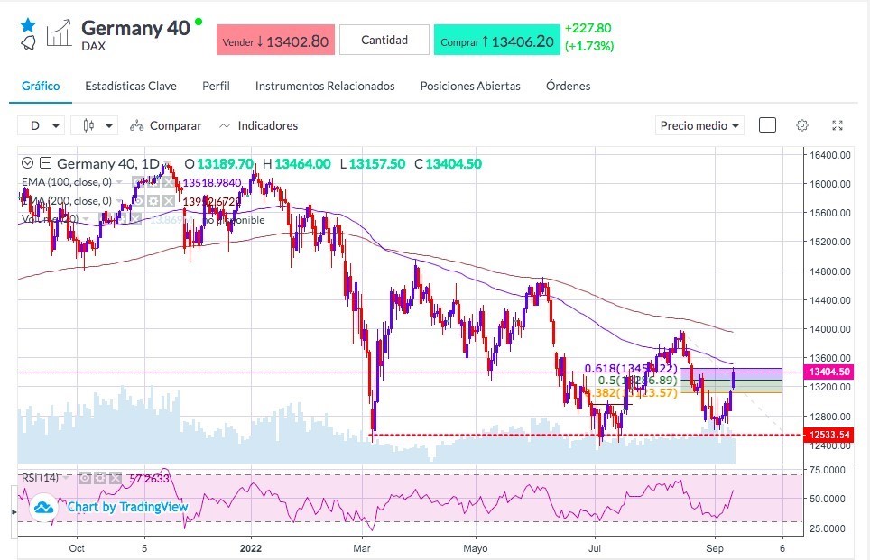Click the Mar label on the time axis
The height and width of the screenshot is (560, 870).
point(362,548)
